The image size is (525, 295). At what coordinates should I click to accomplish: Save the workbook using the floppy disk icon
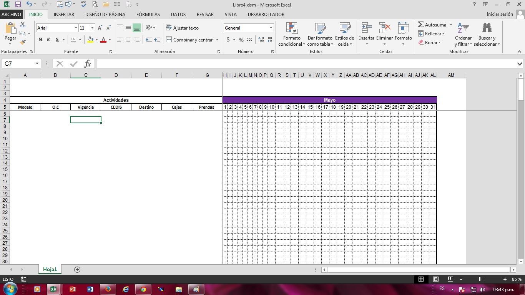18,5
